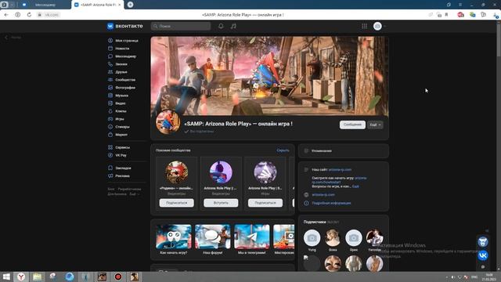Click the browser address bar vk.com
Viewport: 501px width, 282px height.
(52, 15)
